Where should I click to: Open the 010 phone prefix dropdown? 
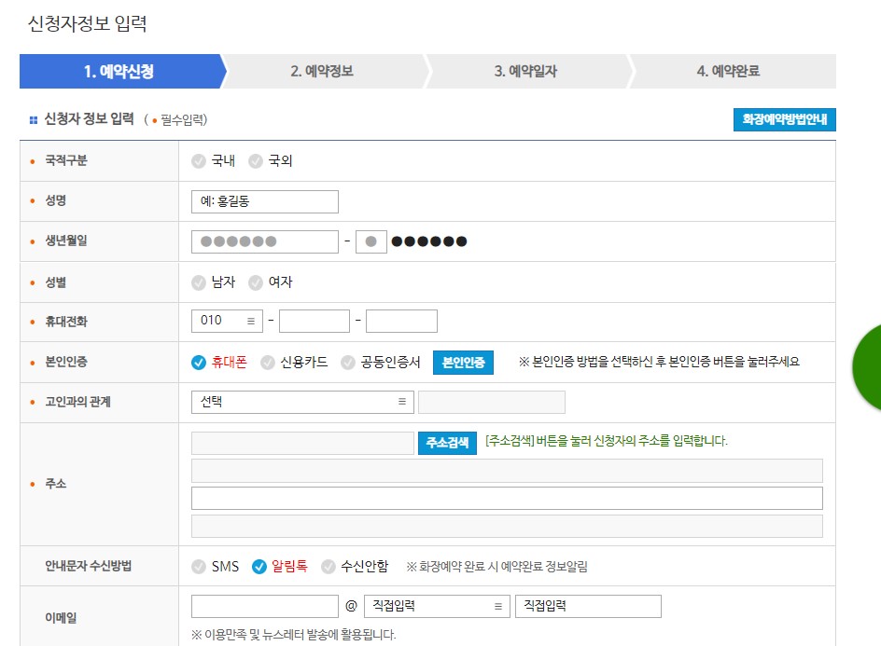pos(227,321)
